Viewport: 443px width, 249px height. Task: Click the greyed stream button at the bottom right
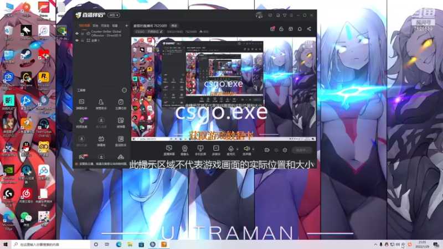302,150
